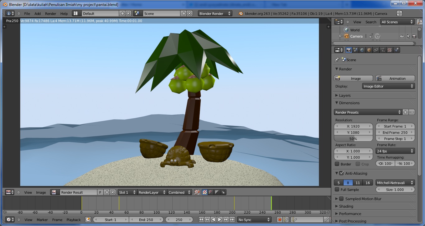The height and width of the screenshot is (226, 425).
Task: Open the Playback menu
Action: [73, 219]
